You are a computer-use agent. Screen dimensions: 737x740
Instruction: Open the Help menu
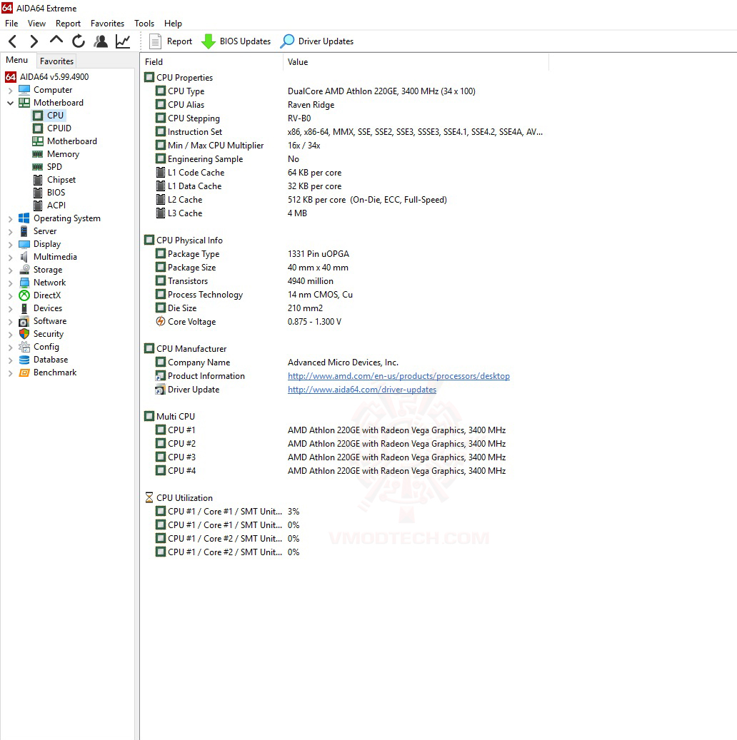[x=173, y=23]
